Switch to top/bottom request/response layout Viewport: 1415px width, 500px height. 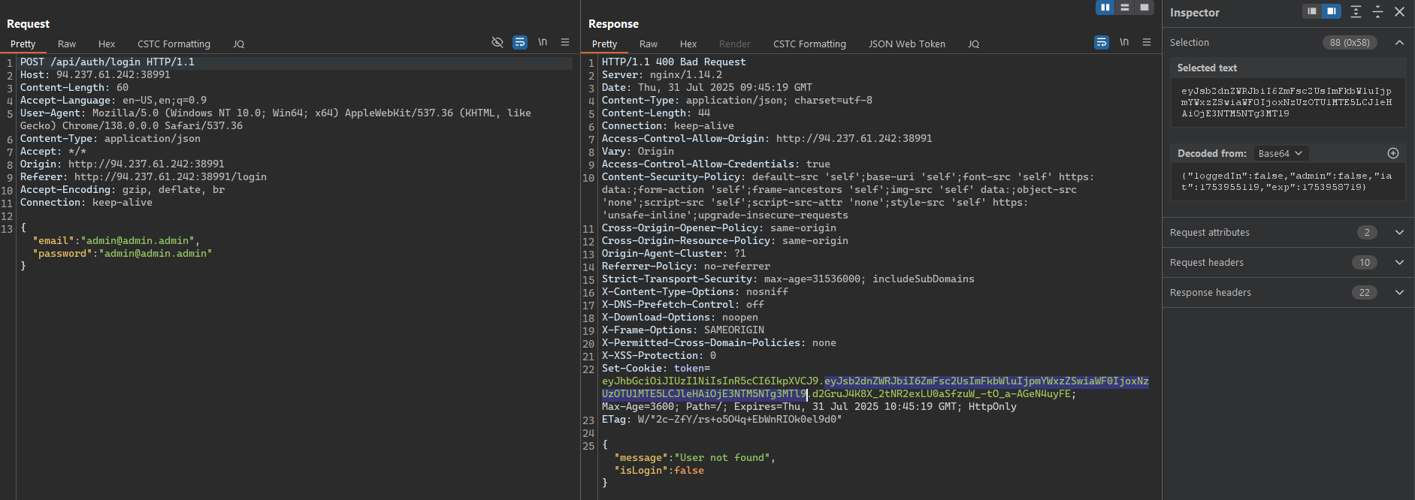(1125, 8)
